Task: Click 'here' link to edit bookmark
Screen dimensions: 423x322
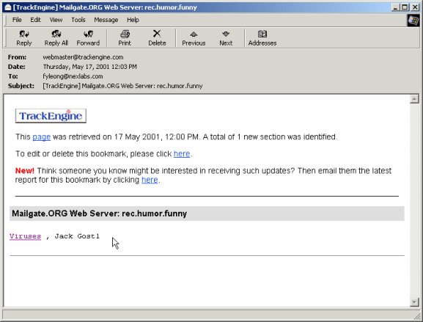Action: (x=182, y=154)
